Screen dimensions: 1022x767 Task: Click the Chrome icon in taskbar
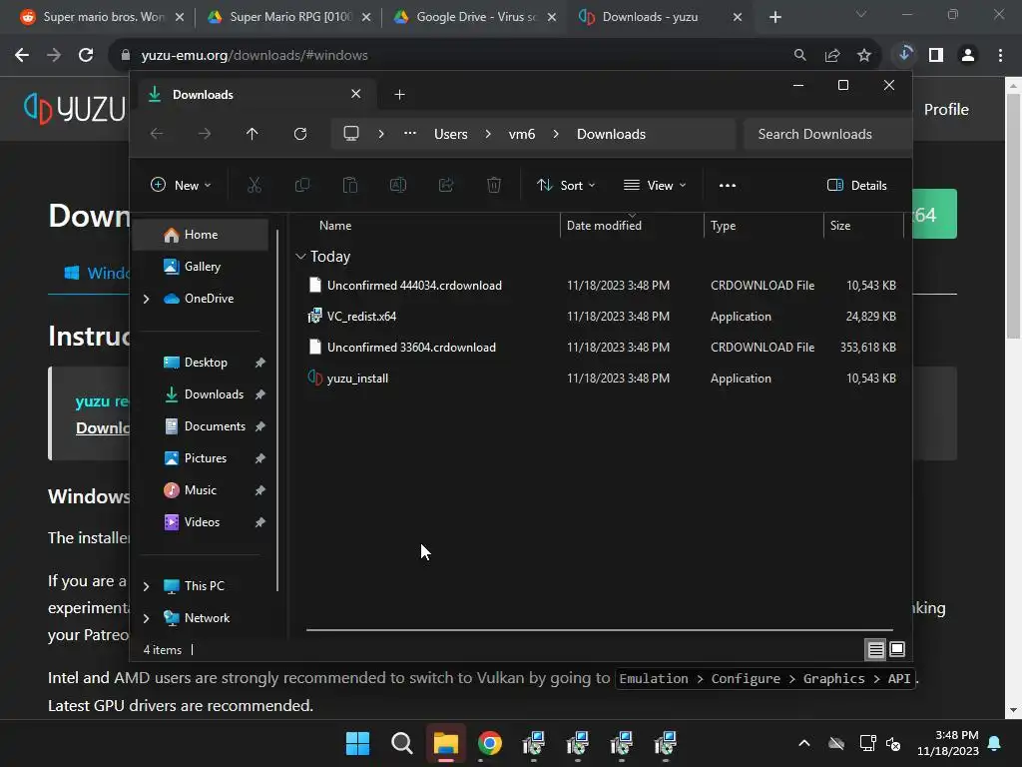(x=489, y=743)
